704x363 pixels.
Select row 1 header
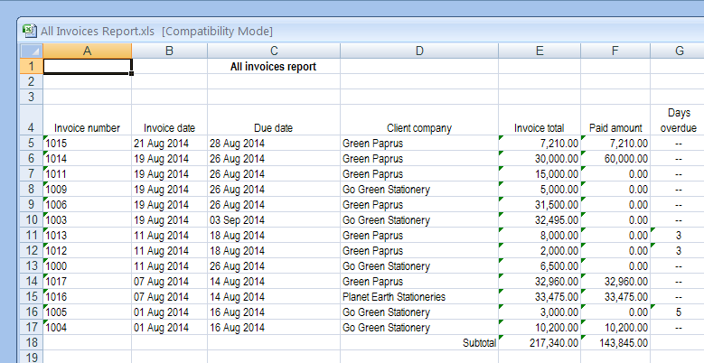pos(32,66)
